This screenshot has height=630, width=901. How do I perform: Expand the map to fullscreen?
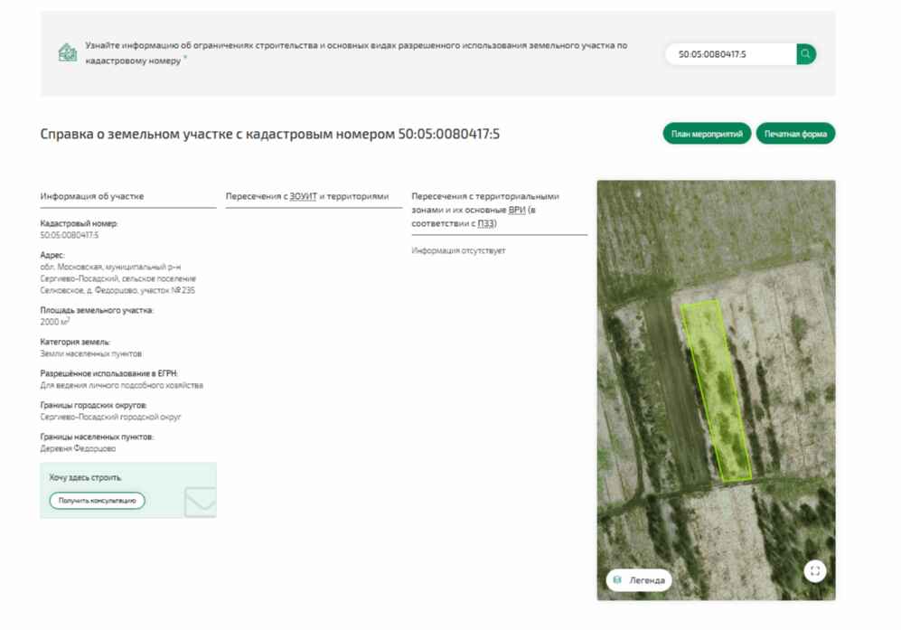(814, 570)
